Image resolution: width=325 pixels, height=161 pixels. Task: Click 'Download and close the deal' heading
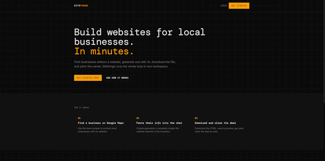point(215,123)
